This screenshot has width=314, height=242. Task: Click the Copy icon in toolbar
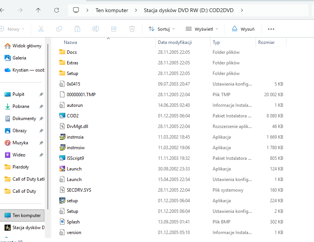(59, 29)
